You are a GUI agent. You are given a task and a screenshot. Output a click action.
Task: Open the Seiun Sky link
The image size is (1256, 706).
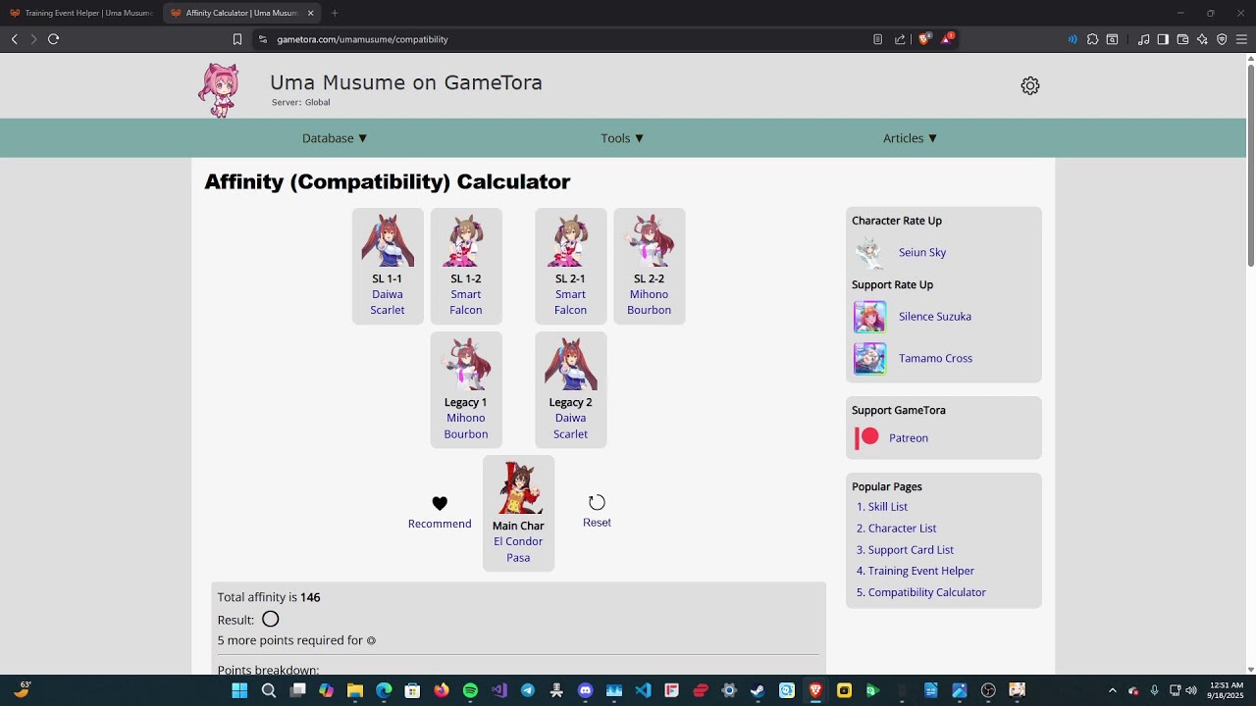coord(922,252)
